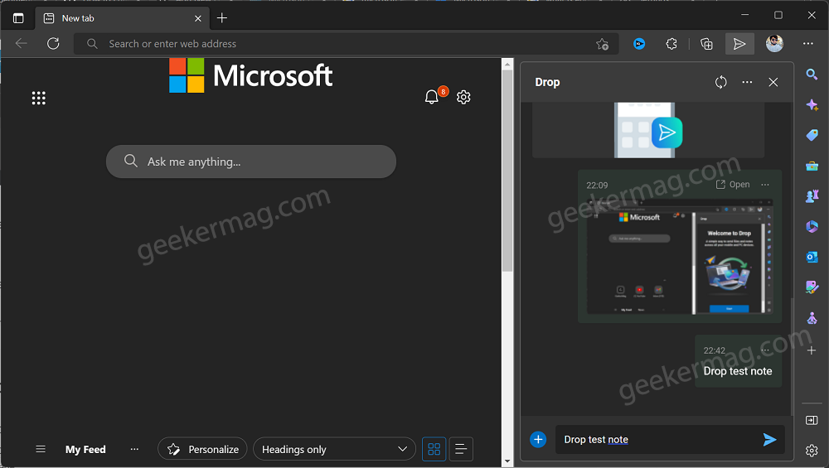Close the Drop panel
The height and width of the screenshot is (468, 829).
tap(773, 82)
